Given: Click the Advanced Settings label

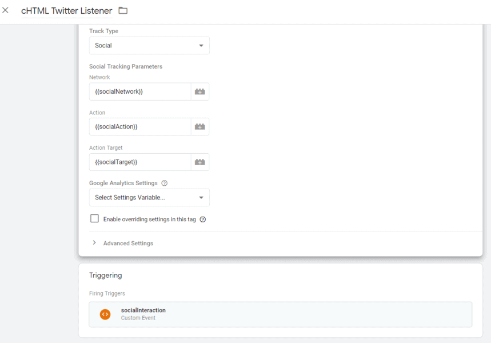Looking at the screenshot, I should click(128, 244).
